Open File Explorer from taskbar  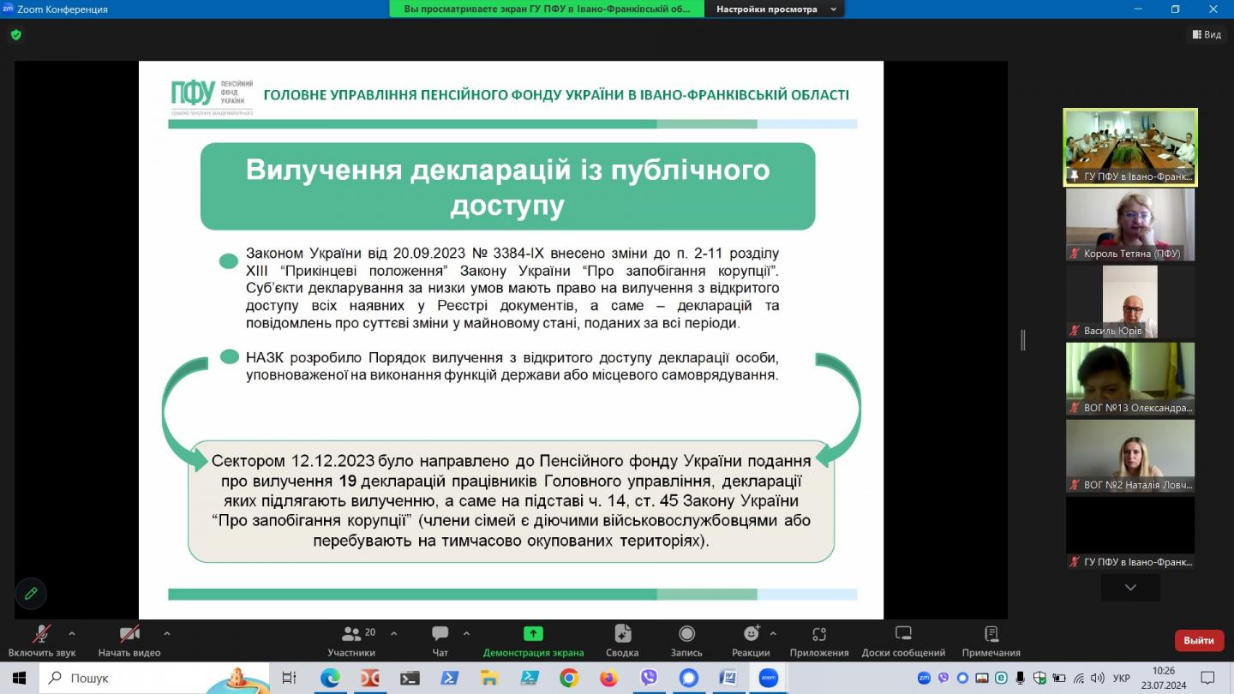[489, 678]
